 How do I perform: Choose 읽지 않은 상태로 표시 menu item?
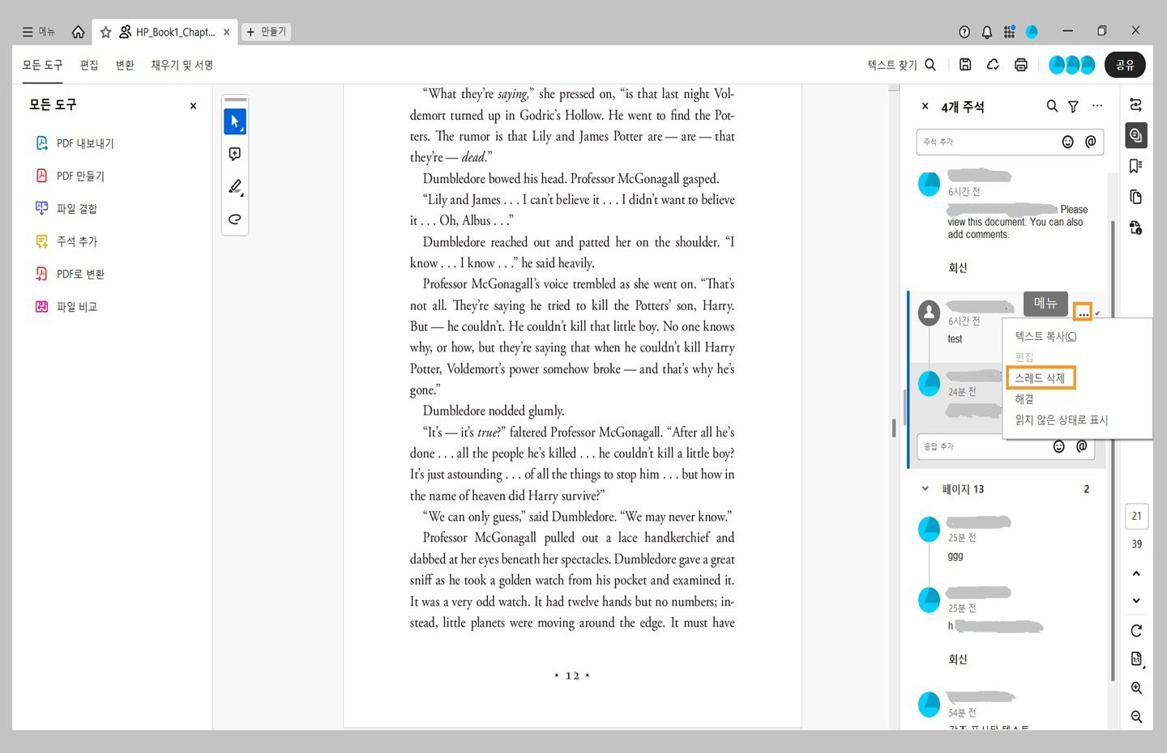1062,420
